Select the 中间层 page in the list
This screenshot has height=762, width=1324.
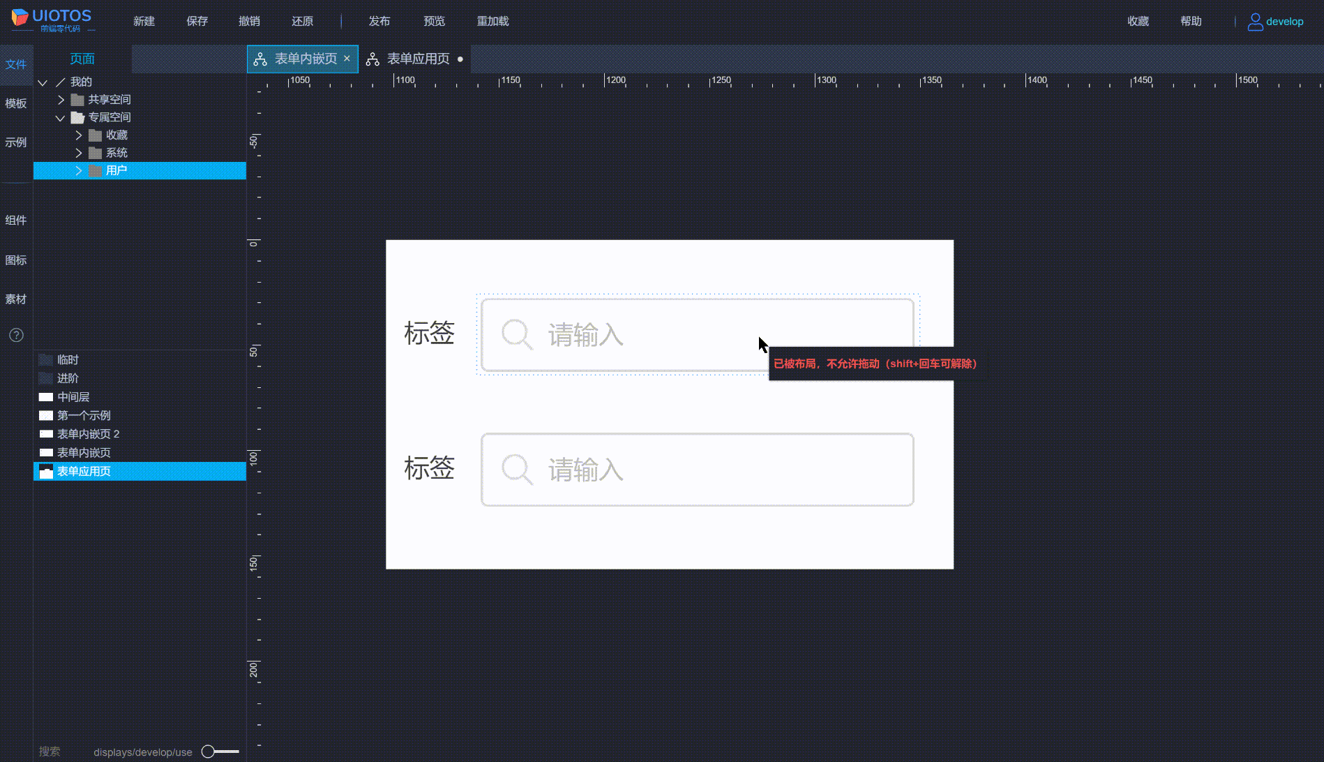(x=73, y=396)
